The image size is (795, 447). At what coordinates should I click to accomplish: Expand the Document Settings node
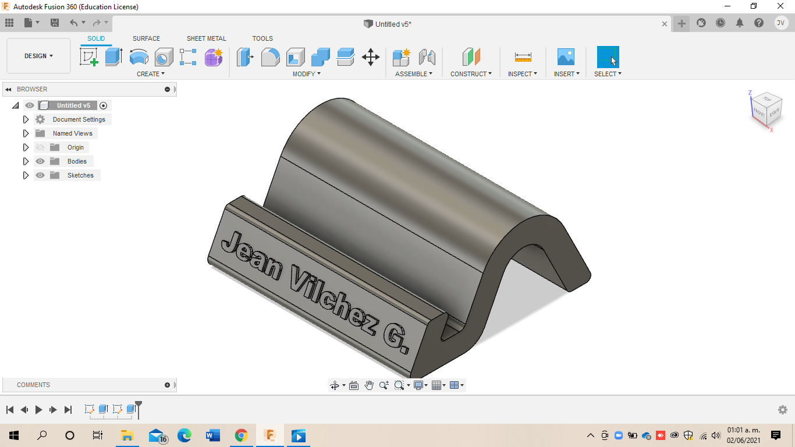[26, 119]
